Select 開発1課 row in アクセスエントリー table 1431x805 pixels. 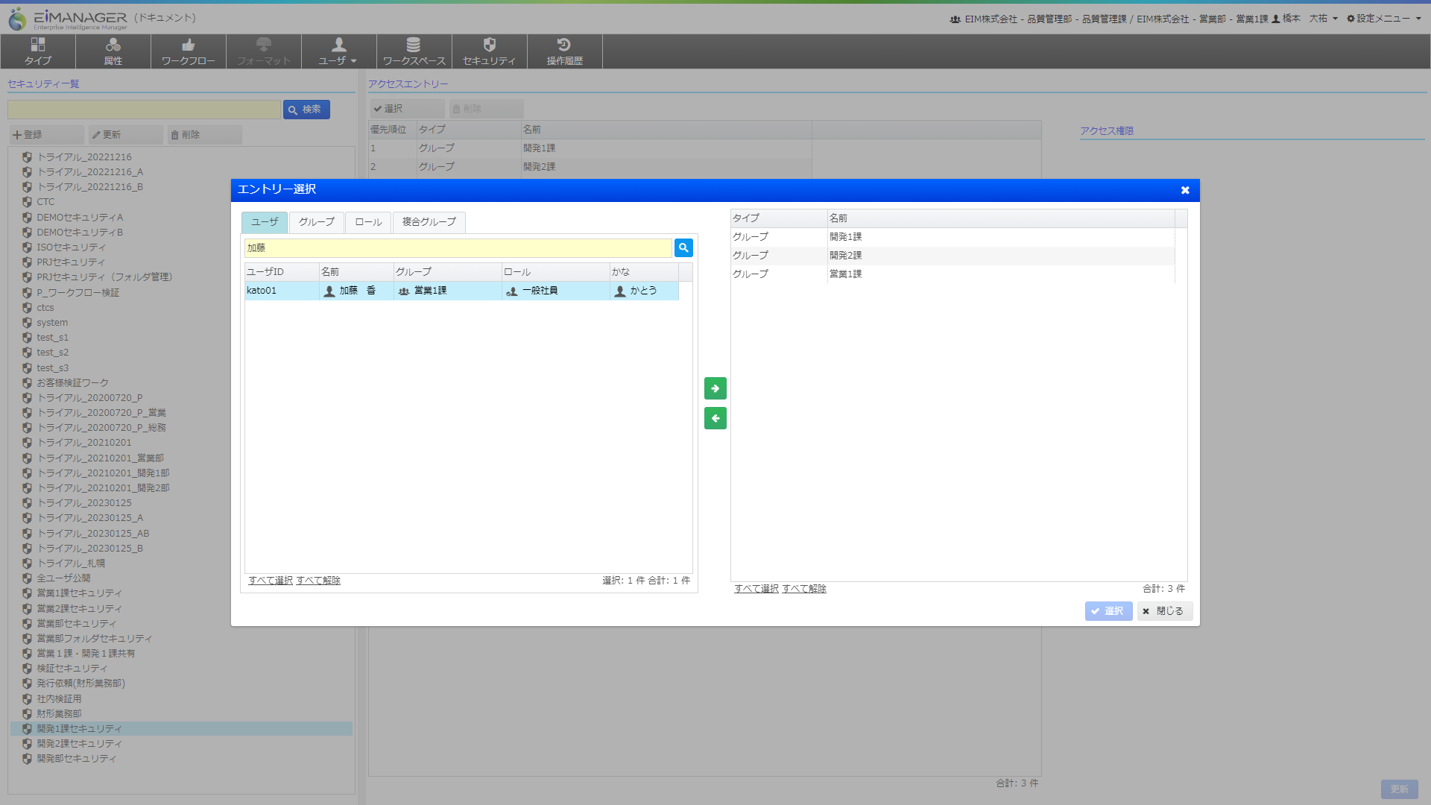(590, 148)
